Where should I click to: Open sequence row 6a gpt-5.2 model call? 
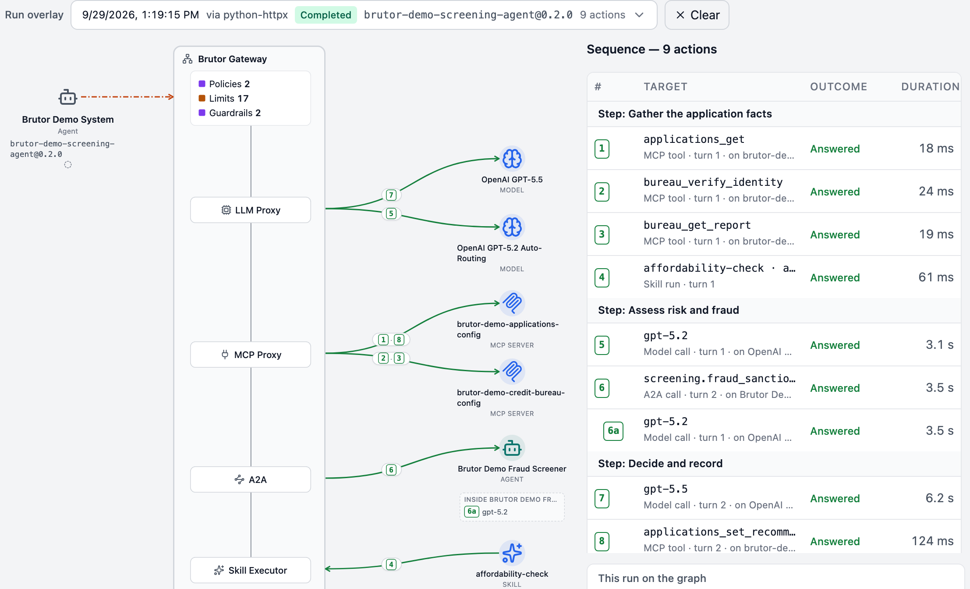[x=774, y=430]
